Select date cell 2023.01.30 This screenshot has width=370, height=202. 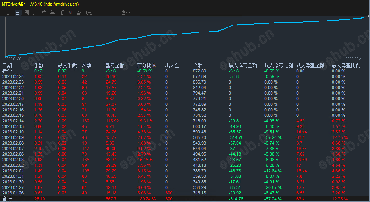coord(13,182)
